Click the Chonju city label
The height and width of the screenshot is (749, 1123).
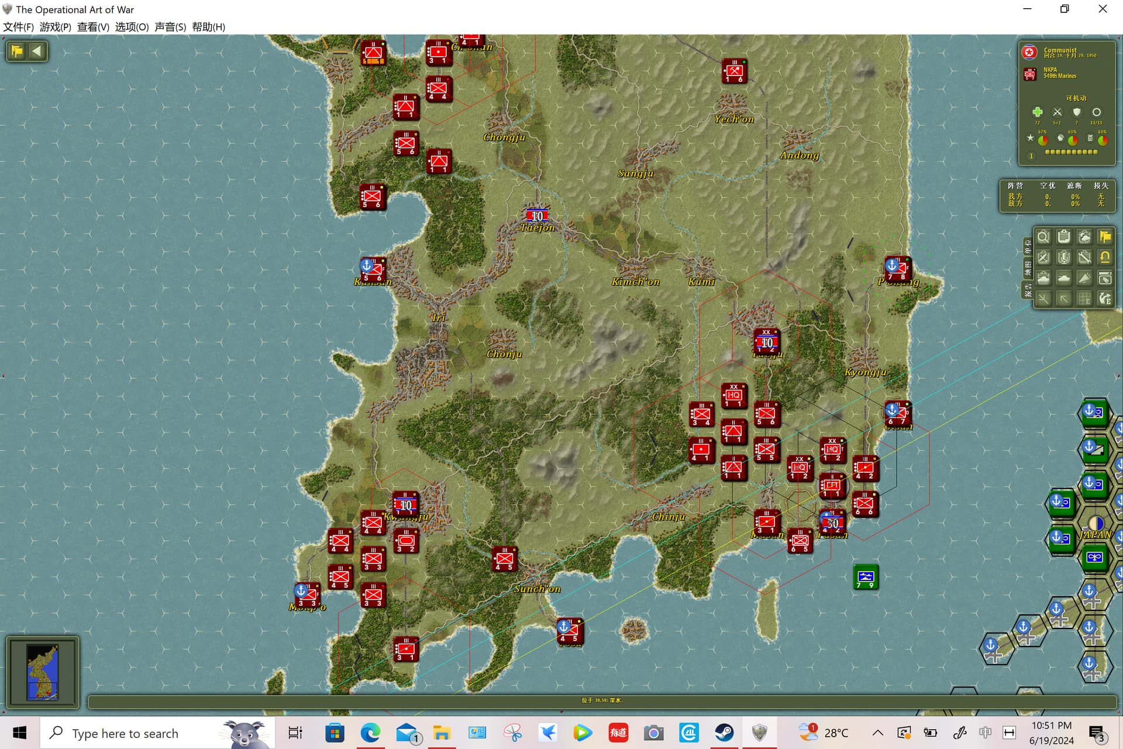pos(504,354)
